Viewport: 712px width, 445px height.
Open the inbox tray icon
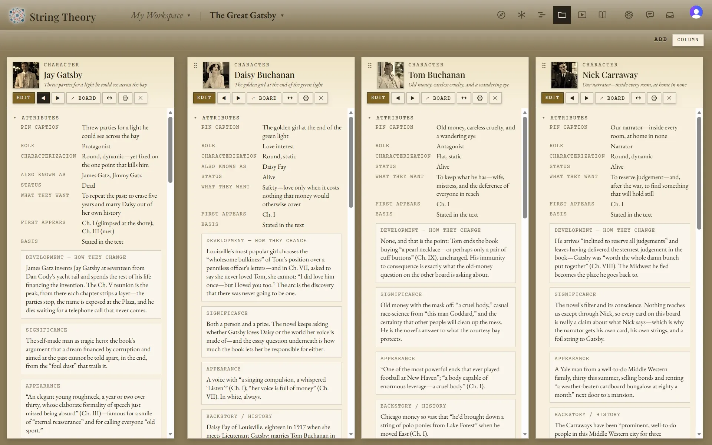[x=670, y=15]
